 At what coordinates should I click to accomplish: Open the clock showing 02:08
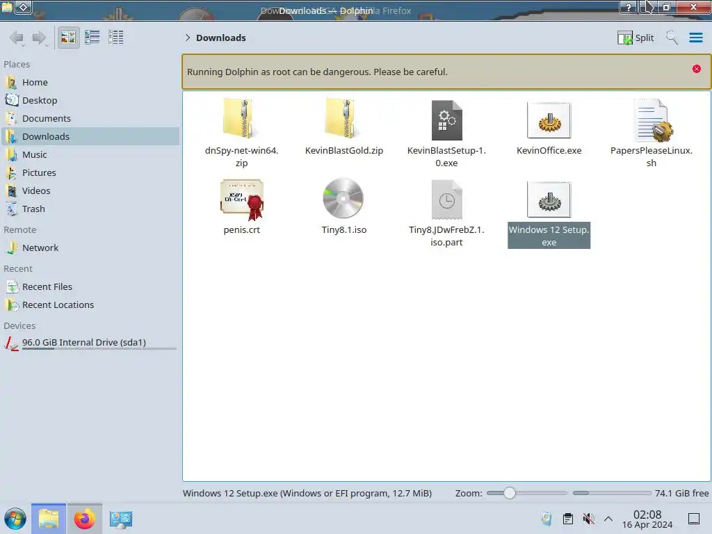(x=647, y=519)
